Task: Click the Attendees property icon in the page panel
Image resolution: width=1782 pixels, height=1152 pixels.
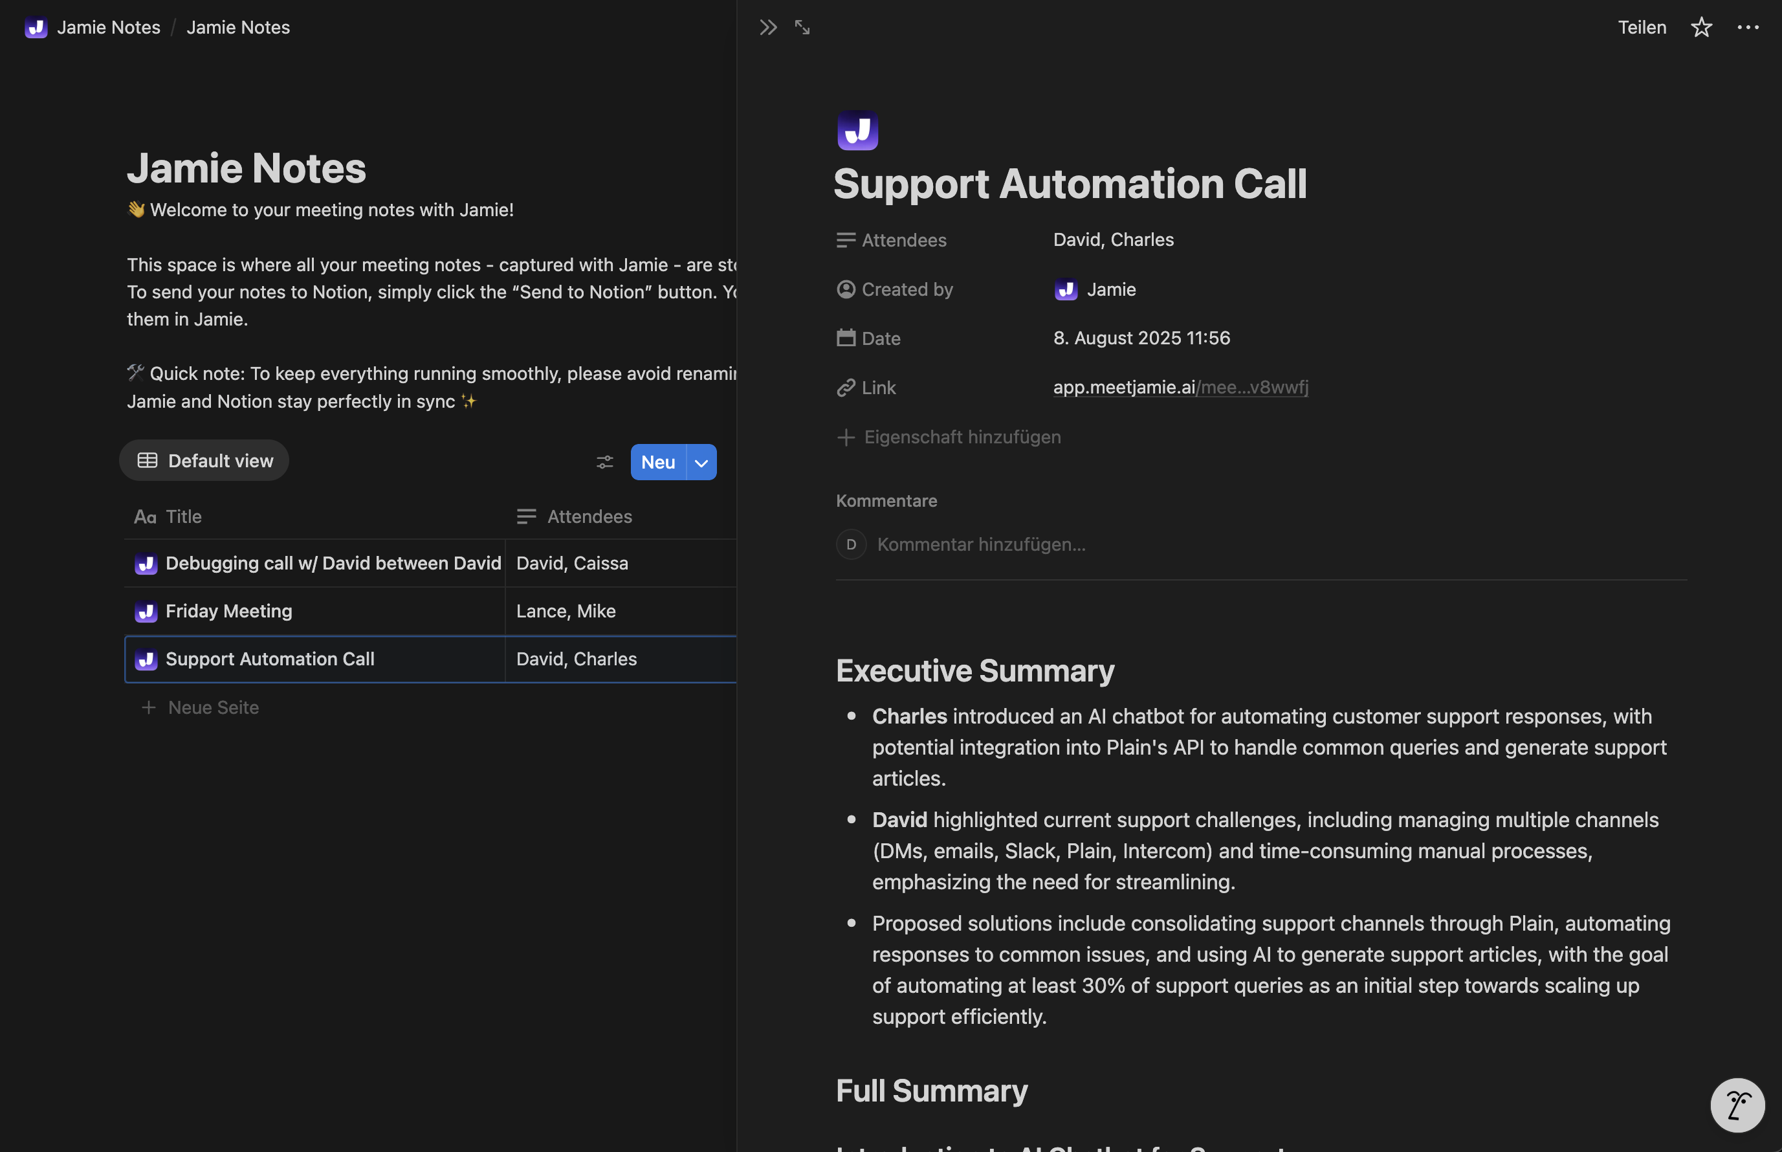Action: [846, 240]
